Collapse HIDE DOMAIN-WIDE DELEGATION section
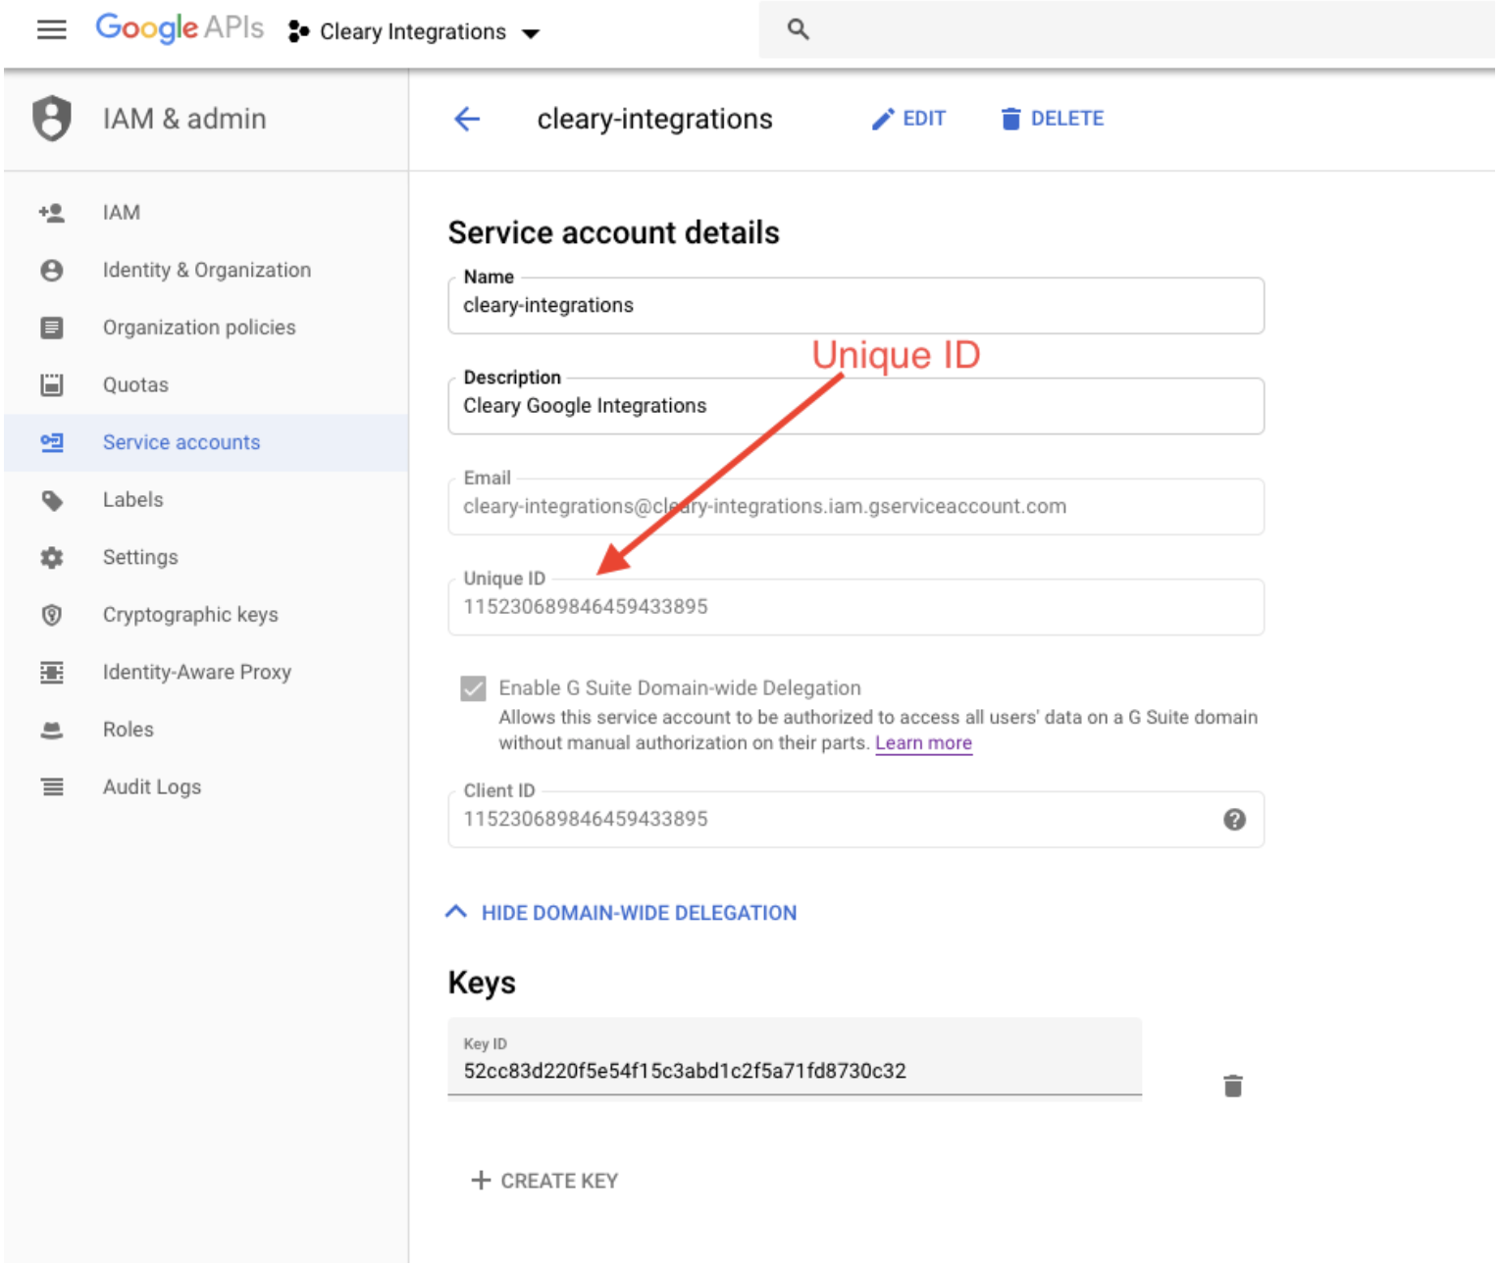The width and height of the screenshot is (1499, 1265). coord(622,913)
